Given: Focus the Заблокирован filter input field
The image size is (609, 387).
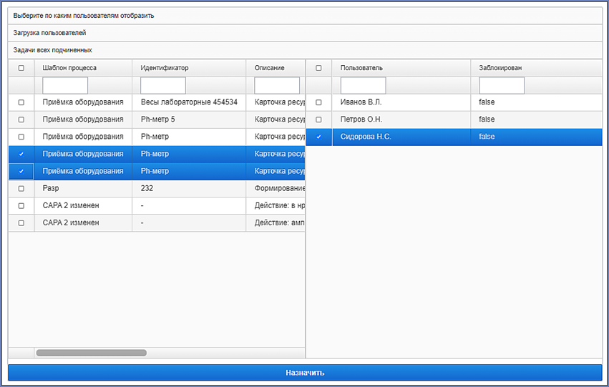Looking at the screenshot, I should click(502, 85).
